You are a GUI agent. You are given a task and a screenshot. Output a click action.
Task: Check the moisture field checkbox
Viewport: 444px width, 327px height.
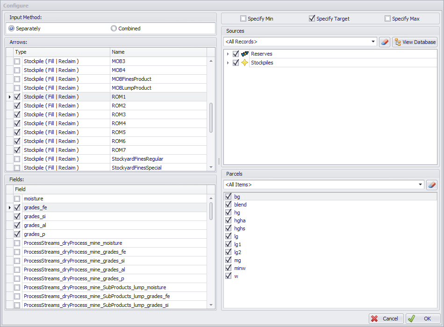coord(17,199)
